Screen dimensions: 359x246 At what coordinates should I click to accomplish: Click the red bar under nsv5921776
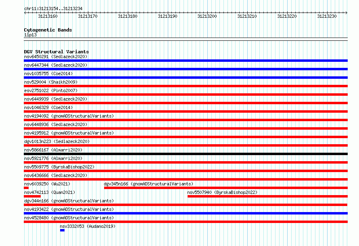pos(186,162)
